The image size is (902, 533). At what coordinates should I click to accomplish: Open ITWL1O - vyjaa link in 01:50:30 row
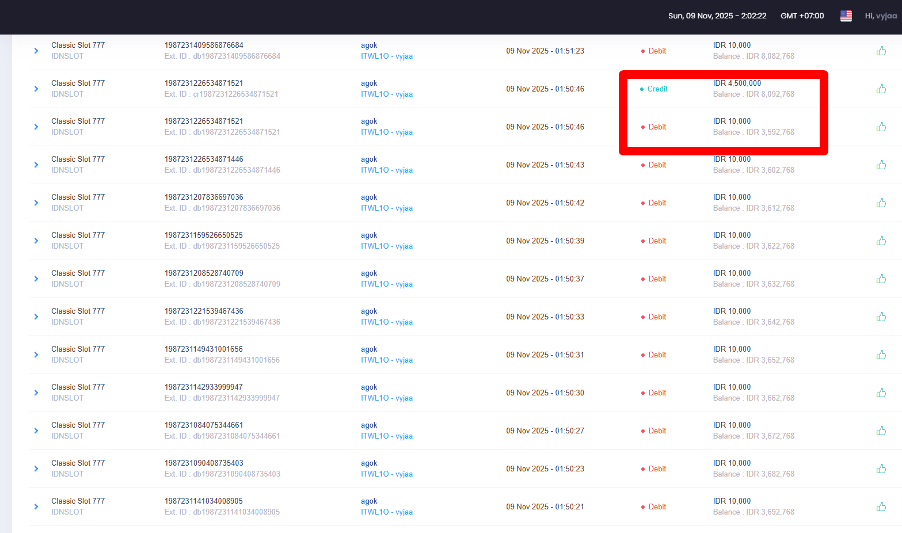(387, 398)
